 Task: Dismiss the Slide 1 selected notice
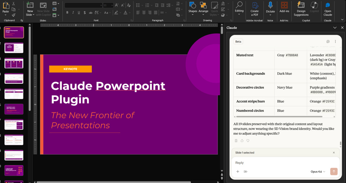pos(334,153)
